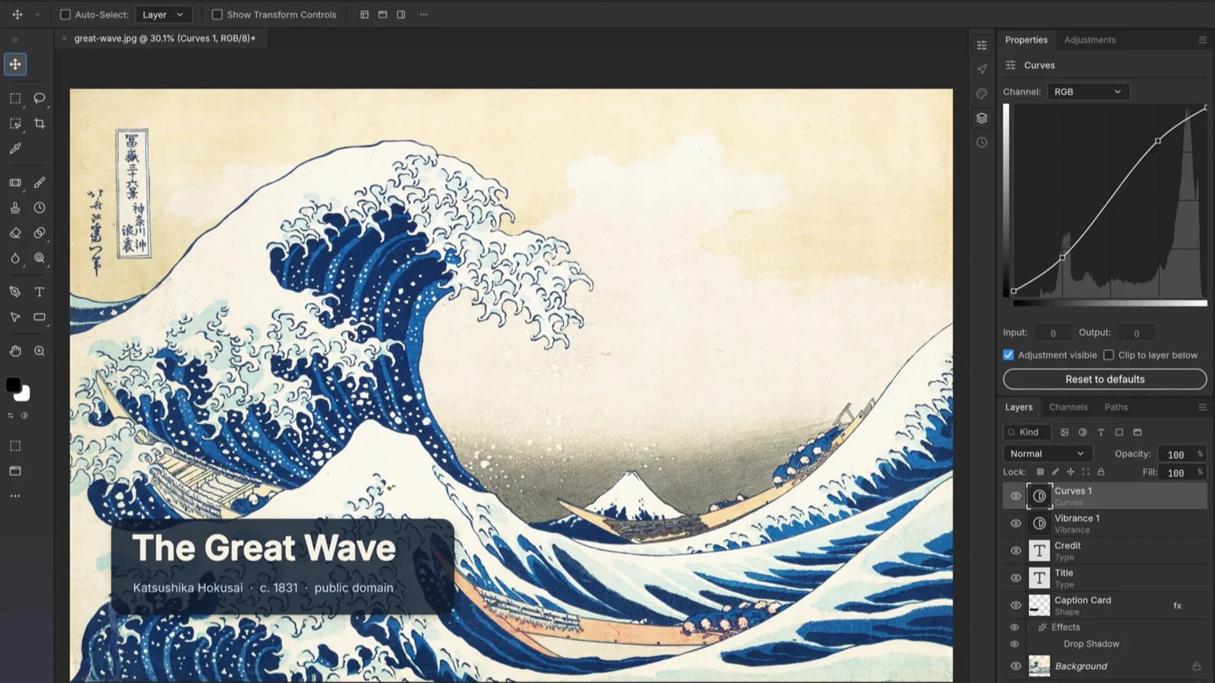1215x683 pixels.
Task: Select the great-wave.jpg document tab
Action: [164, 38]
